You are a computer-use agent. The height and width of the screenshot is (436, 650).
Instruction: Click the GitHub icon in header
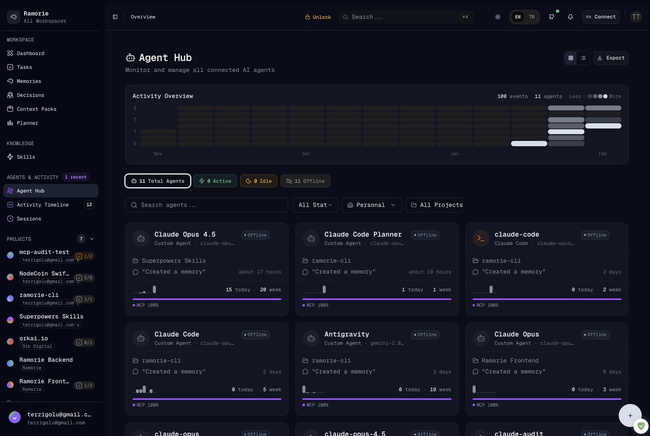(x=552, y=17)
